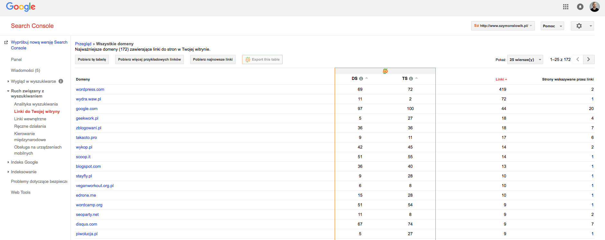Click the TS column info icon

411,79
